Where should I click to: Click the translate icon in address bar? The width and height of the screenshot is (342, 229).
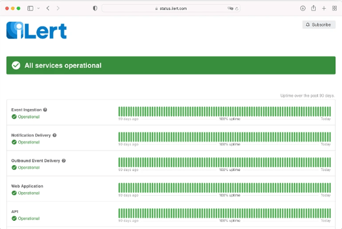[230, 8]
